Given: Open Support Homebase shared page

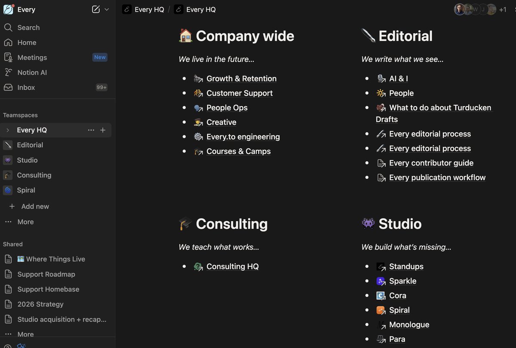Looking at the screenshot, I should (48, 289).
